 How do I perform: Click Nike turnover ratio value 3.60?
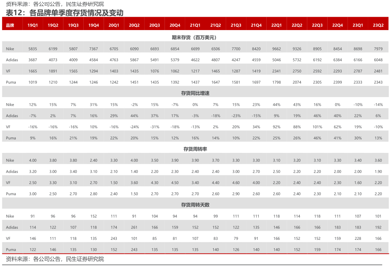[x=378, y=160]
